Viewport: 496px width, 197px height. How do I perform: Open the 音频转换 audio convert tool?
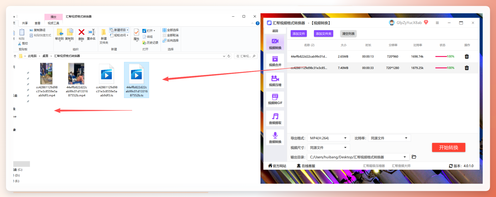click(x=275, y=138)
